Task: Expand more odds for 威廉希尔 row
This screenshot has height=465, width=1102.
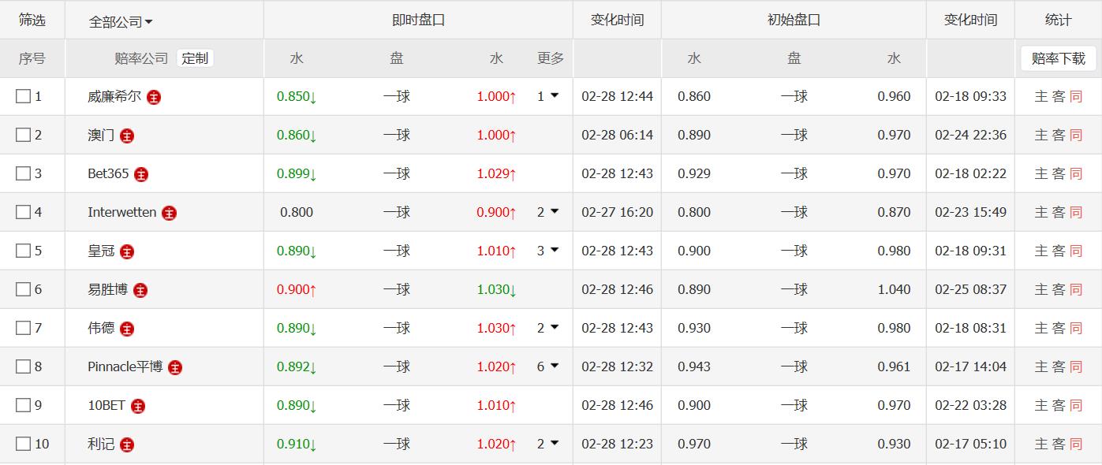Action: [548, 96]
